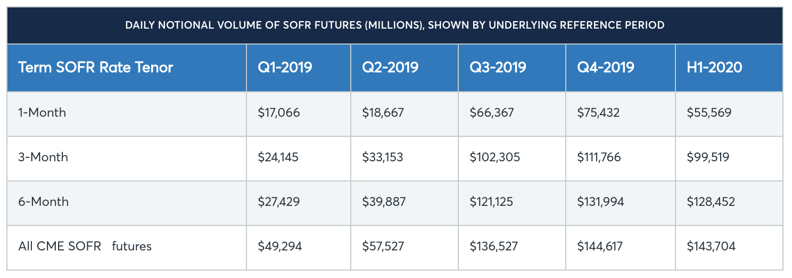Click the 1-Month row label
792x278 pixels.
42,112
